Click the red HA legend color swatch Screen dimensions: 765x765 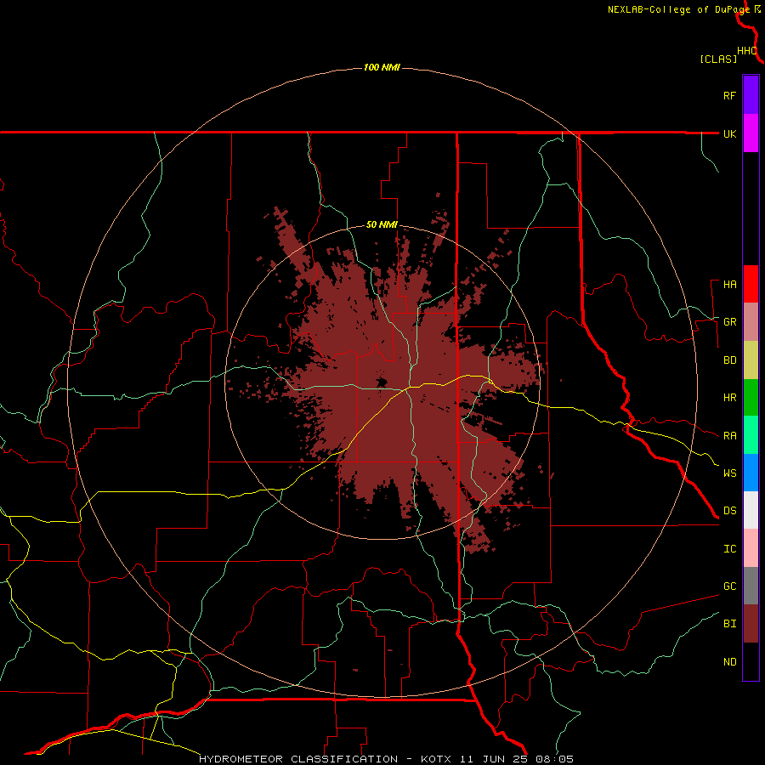tap(751, 284)
